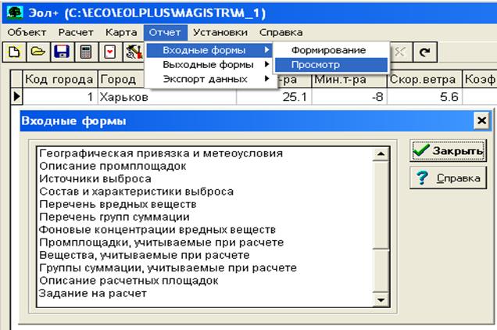Image resolution: width=497 pixels, height=330 pixels.
Task: Choose Формирование in the submenu
Action: 328,50
